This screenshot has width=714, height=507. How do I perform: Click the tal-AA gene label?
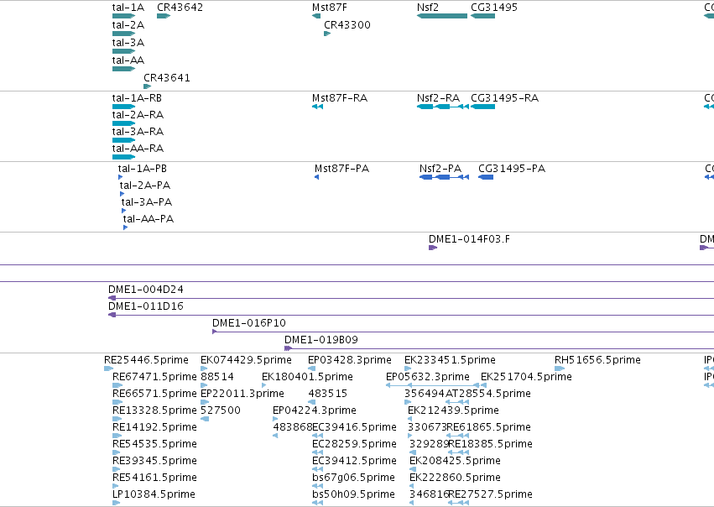point(128,60)
